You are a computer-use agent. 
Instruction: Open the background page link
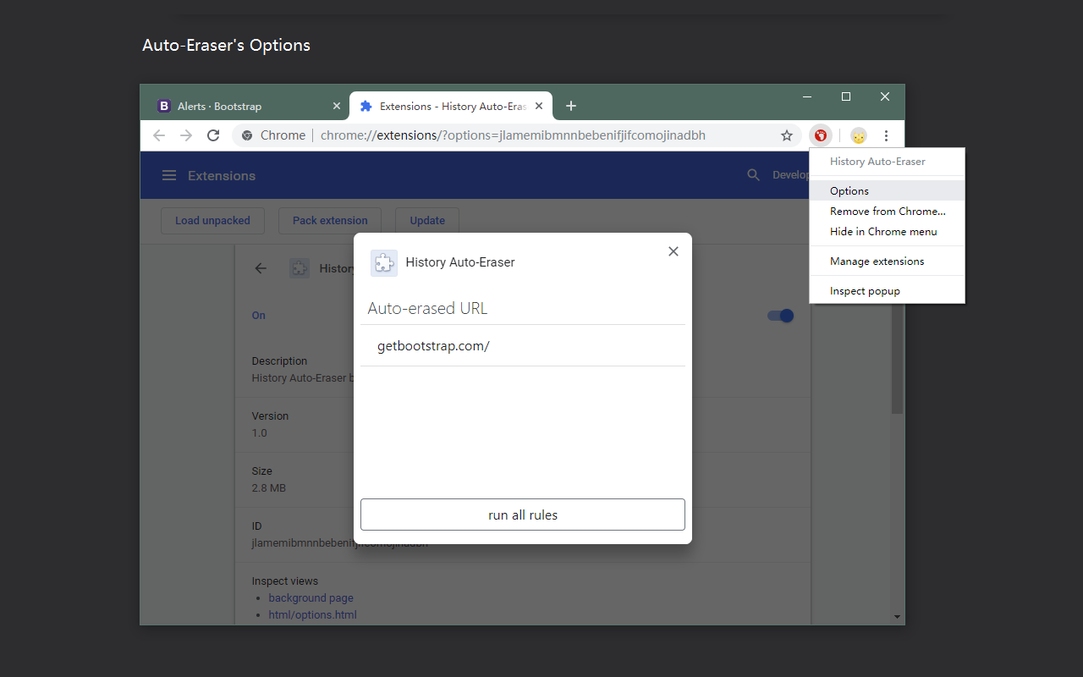pyautogui.click(x=311, y=597)
